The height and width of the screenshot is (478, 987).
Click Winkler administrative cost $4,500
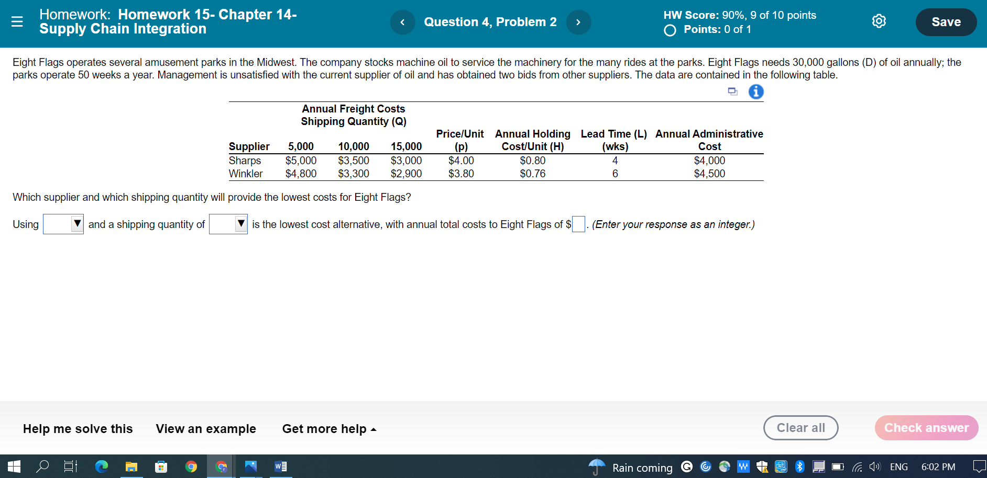click(709, 174)
